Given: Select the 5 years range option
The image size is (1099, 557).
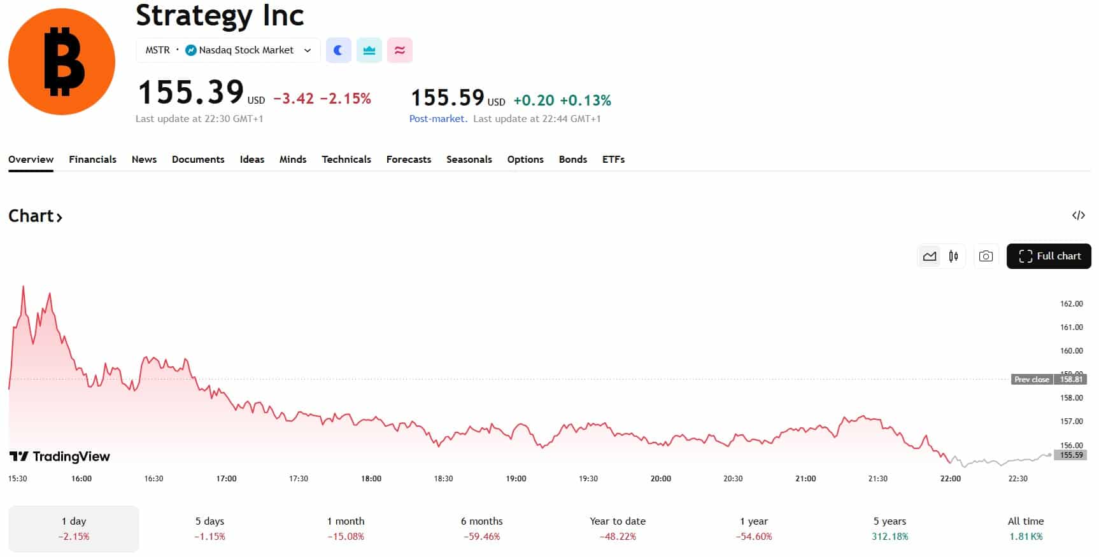Looking at the screenshot, I should [x=890, y=528].
